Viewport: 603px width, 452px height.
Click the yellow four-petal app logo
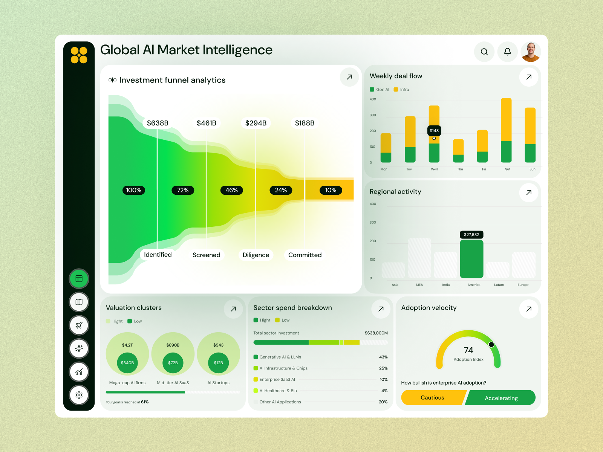pos(79,55)
